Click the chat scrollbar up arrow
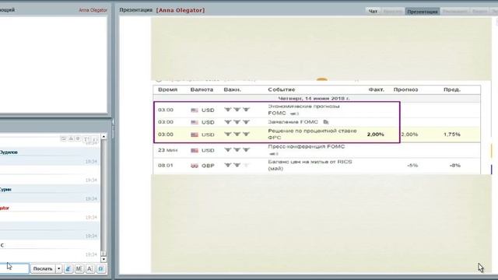Image resolution: width=498 pixels, height=280 pixels. [x=103, y=137]
